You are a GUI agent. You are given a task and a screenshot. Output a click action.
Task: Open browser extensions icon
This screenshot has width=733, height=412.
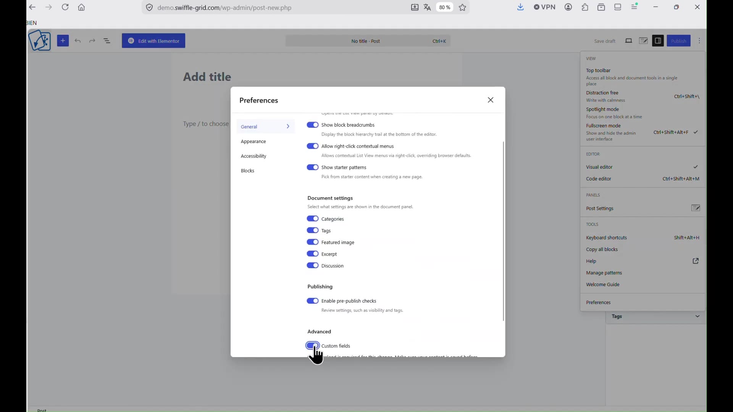click(x=586, y=7)
